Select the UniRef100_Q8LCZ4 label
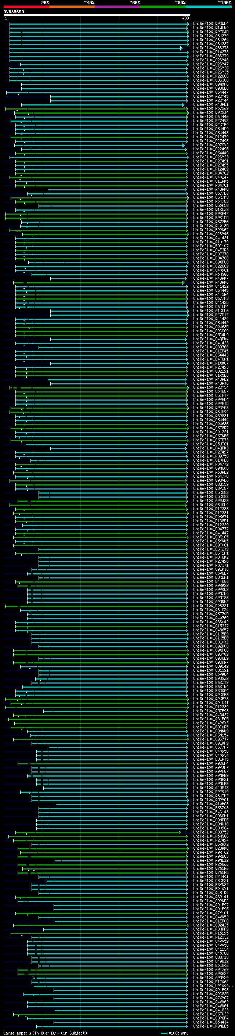The height and width of the screenshot is (1036, 235). pos(211,610)
